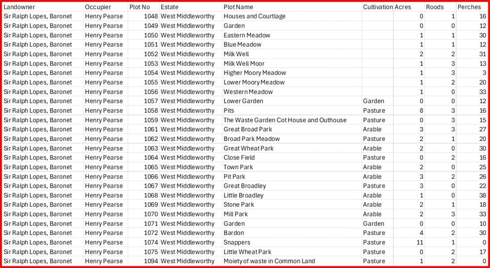Click Perches value 38 for Little Broadley
This screenshot has width=490, height=268.
click(472, 195)
